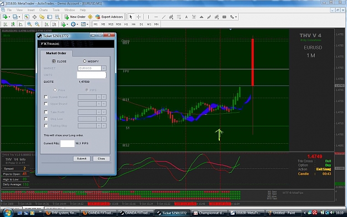Select the trendline drawing tool

coord(164,17)
